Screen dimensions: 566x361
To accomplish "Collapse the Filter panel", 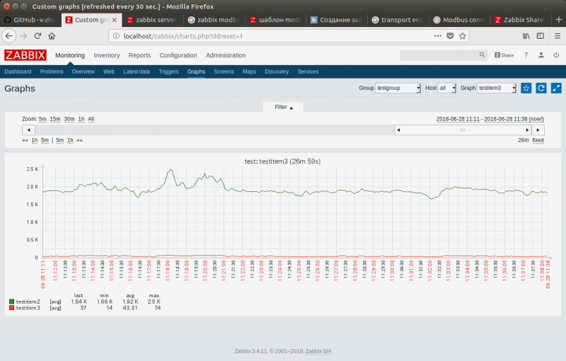I will point(283,107).
